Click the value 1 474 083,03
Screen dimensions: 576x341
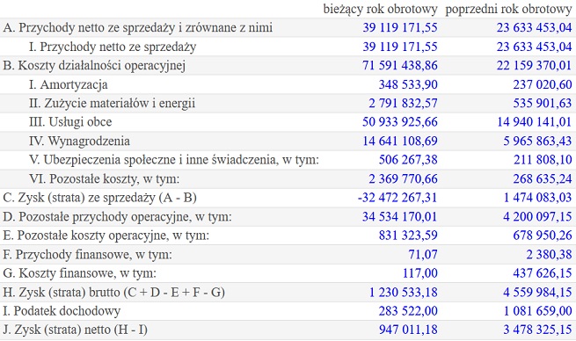537,198
